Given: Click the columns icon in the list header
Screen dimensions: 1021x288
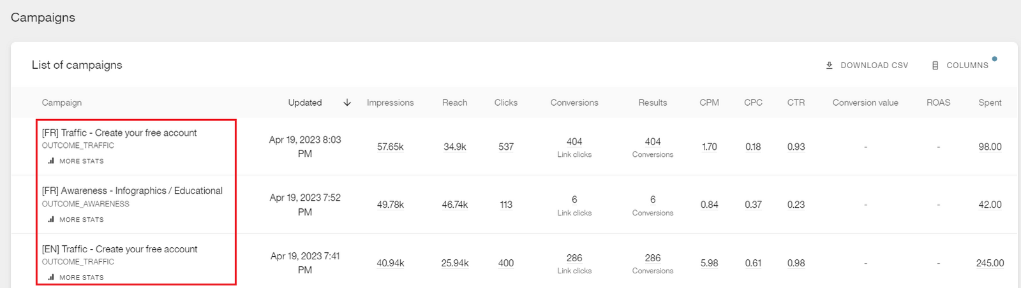Looking at the screenshot, I should click(935, 66).
